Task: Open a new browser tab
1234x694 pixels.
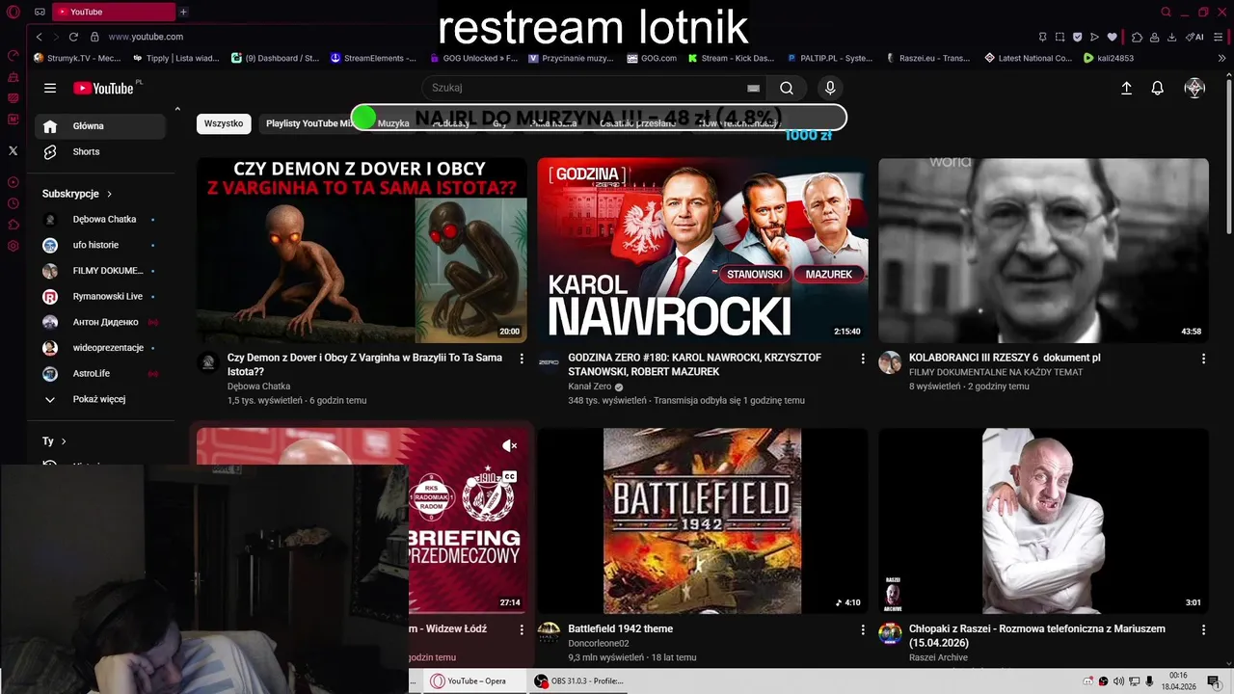Action: point(183,12)
